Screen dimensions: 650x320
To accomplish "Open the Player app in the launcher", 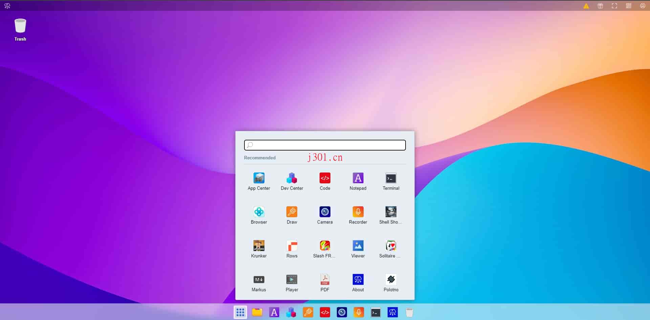I will [x=292, y=283].
